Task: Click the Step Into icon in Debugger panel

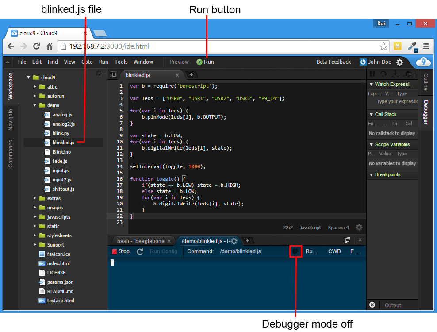Action: pos(395,73)
